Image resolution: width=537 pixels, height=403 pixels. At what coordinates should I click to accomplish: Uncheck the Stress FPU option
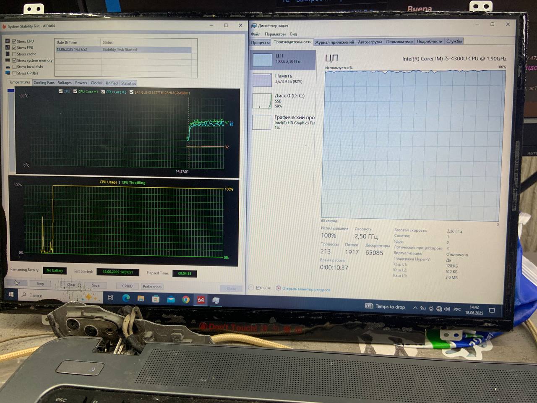(15, 48)
